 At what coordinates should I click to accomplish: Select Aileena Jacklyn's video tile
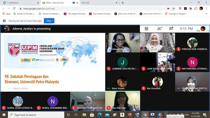(x=122, y=42)
